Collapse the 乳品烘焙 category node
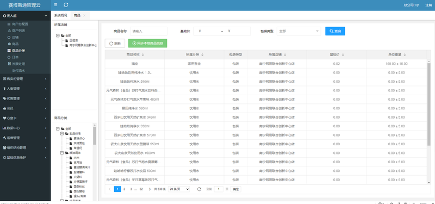The height and width of the screenshot is (204, 435). click(x=62, y=134)
